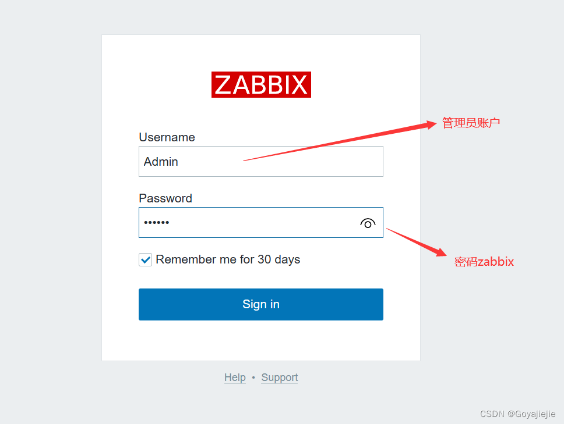This screenshot has height=424, width=564.
Task: Click the Sign in button
Action: click(x=260, y=304)
